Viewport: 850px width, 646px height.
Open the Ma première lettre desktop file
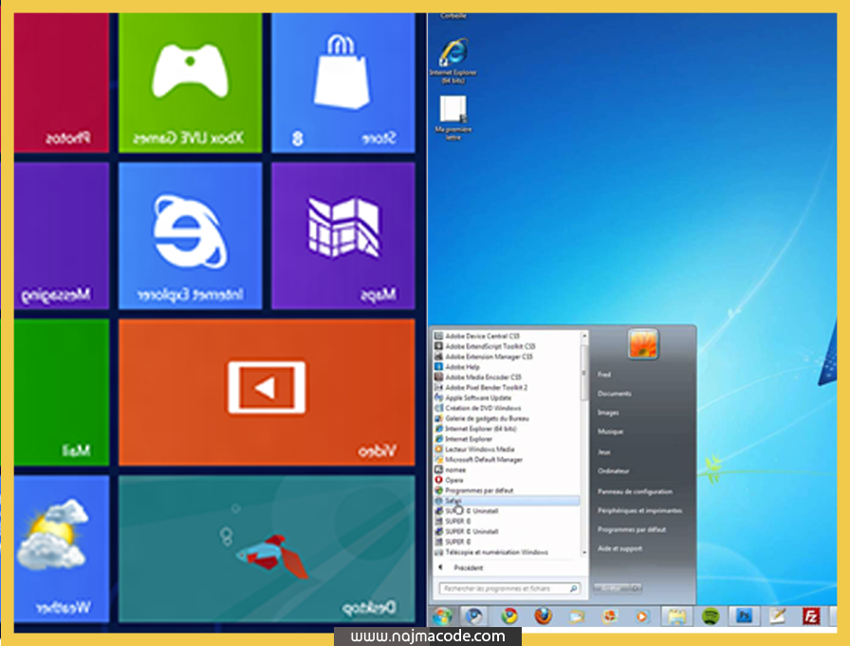point(453,118)
